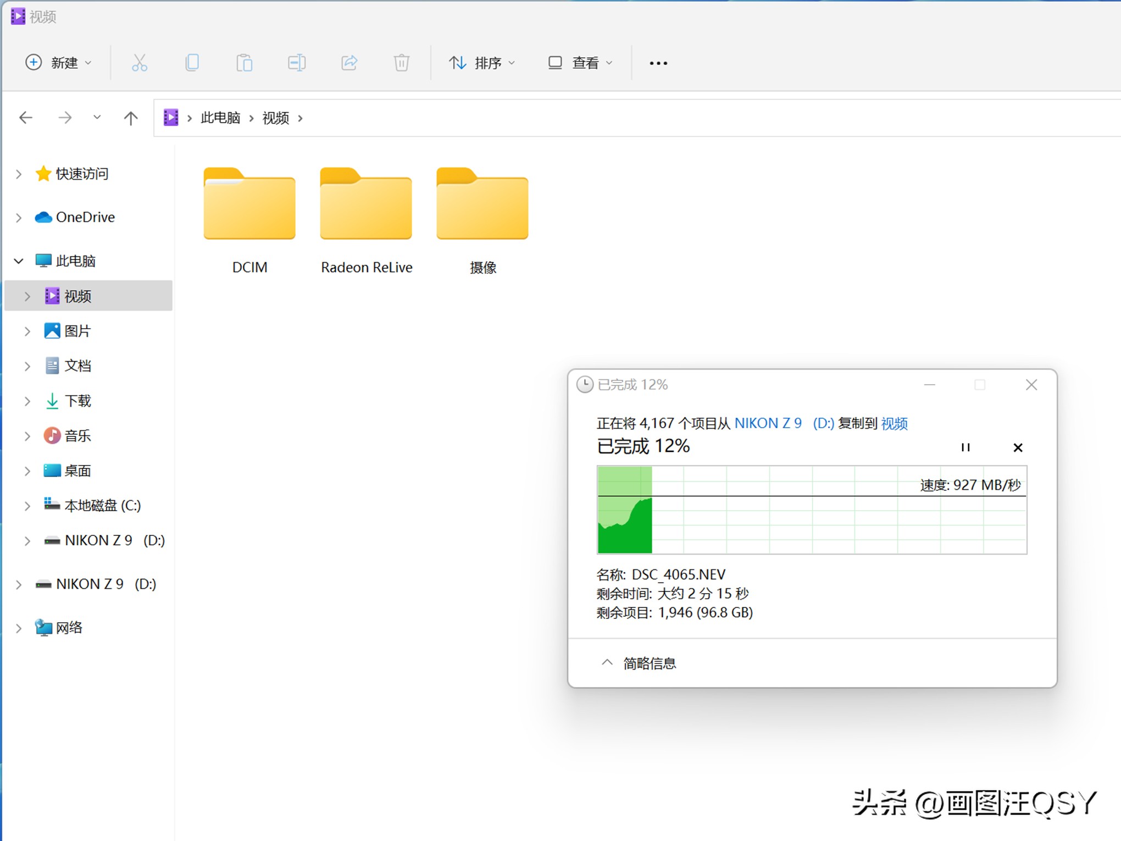Viewport: 1121px width, 841px height.
Task: Click 此电脑 in the breadcrumb bar
Action: point(220,118)
